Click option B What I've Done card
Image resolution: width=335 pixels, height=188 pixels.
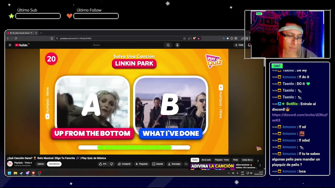tap(171, 108)
